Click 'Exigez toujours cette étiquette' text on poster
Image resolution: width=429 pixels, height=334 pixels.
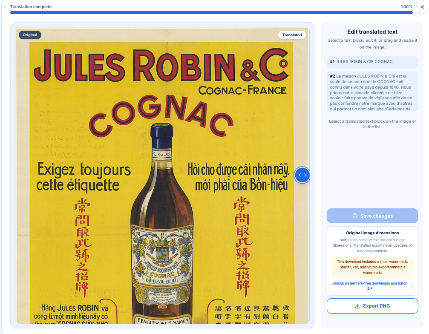pos(84,177)
